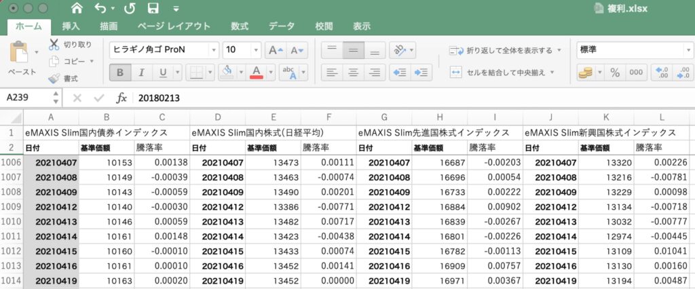This screenshot has height=289, width=695.
Task: Undo the last action
Action: click(100, 8)
